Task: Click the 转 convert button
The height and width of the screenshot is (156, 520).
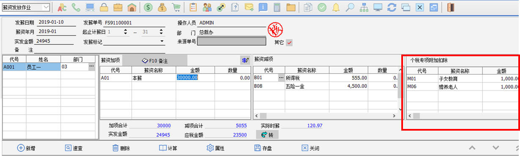Action: pyautogui.click(x=267, y=135)
